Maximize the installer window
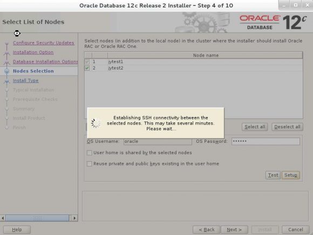Image resolution: width=313 pixels, height=235 pixels. (296, 5)
